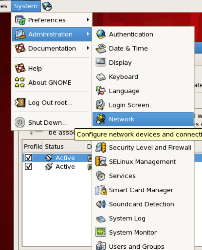Click the Login Screen icon
Screen dimensions: 202x250
click(x=101, y=105)
